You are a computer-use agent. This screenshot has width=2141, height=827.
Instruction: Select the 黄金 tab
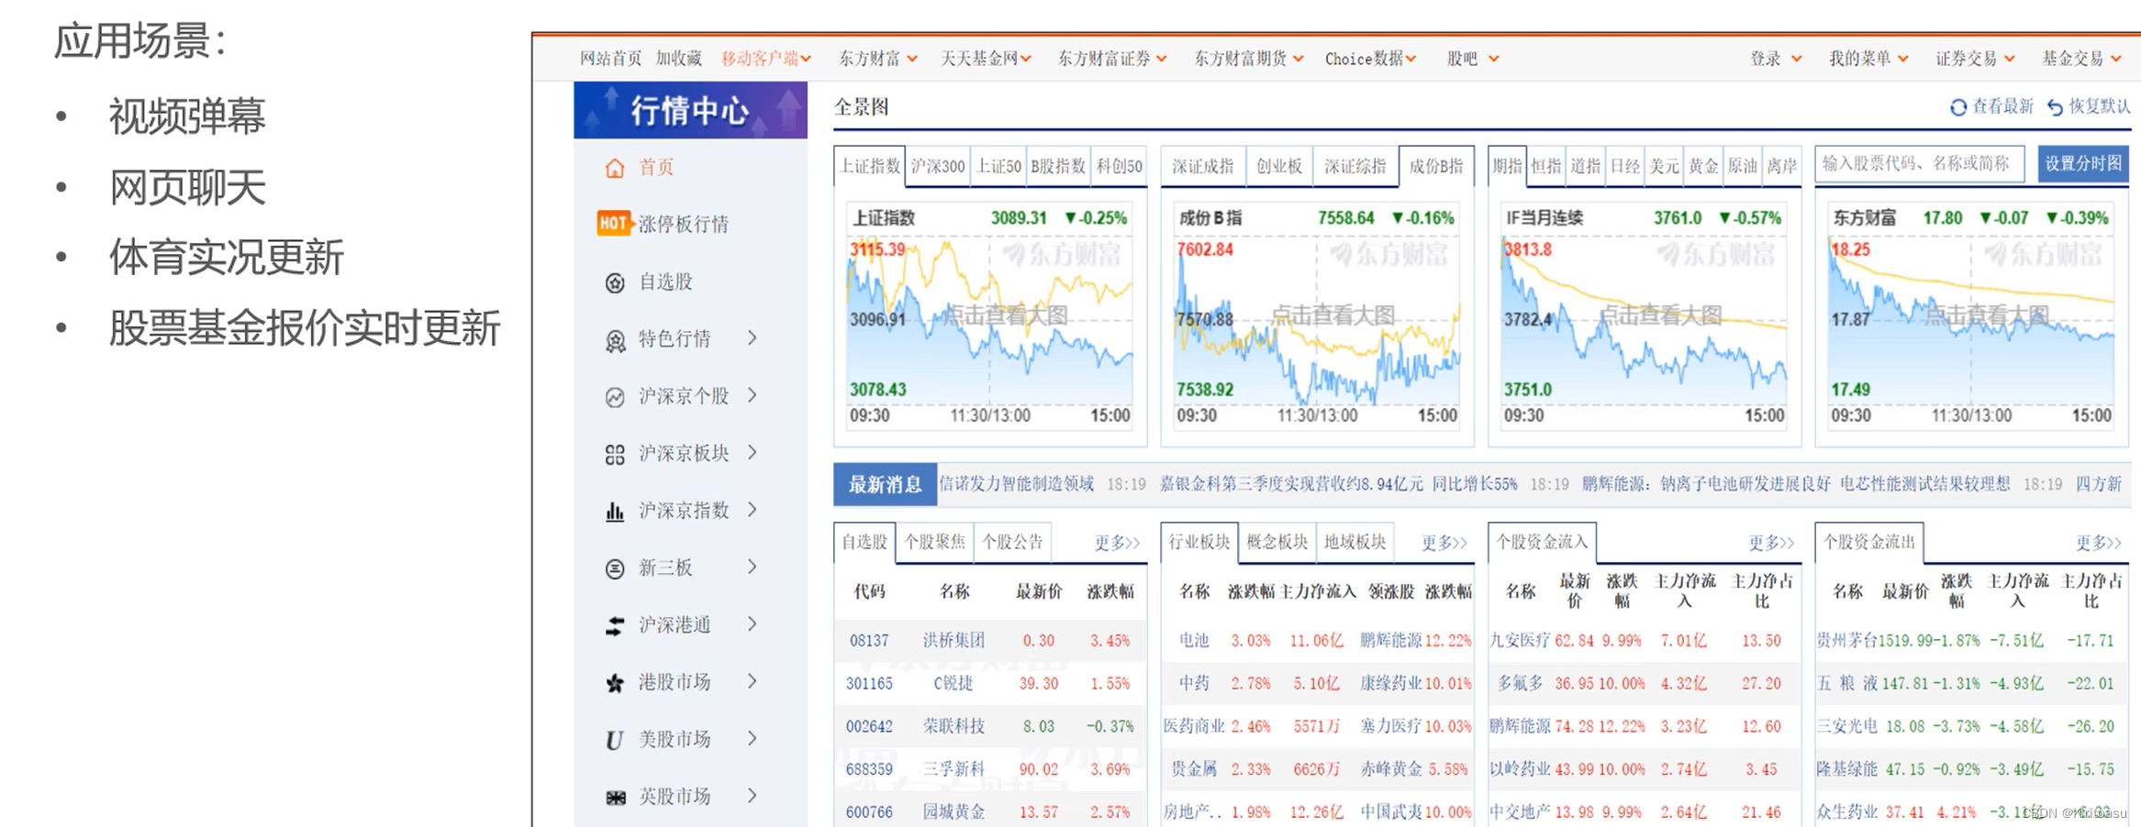[x=1703, y=166]
